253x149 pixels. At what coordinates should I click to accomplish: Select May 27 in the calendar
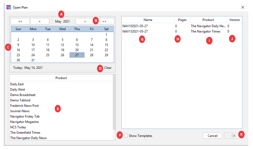pyautogui.click(x=77, y=55)
